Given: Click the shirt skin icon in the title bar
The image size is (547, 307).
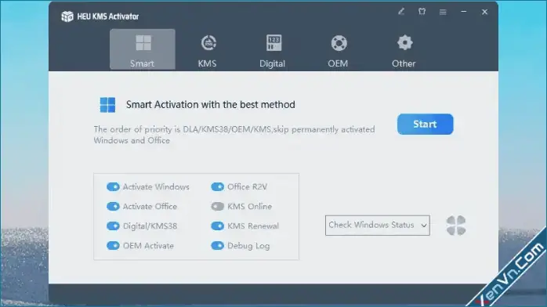Looking at the screenshot, I should [x=422, y=12].
